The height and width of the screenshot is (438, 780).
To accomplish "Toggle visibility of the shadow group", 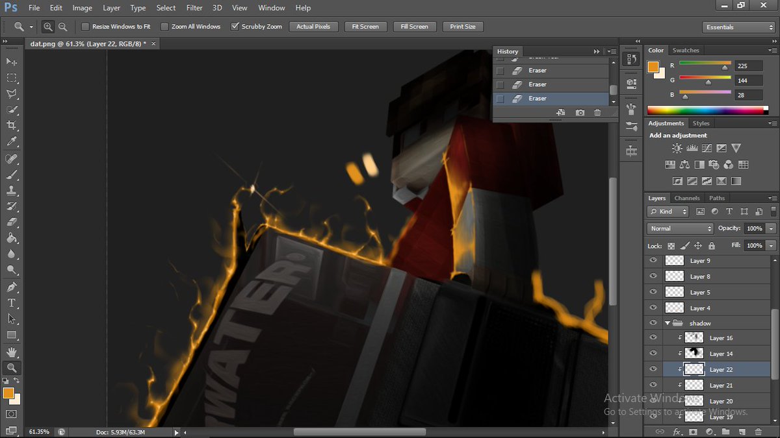I will click(x=653, y=322).
